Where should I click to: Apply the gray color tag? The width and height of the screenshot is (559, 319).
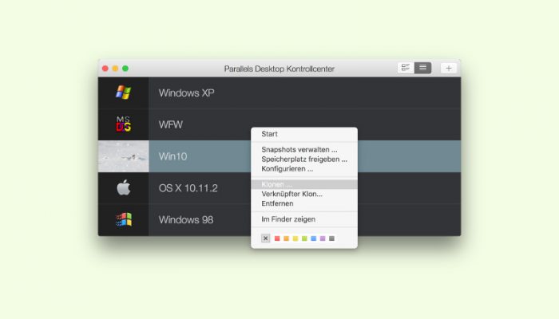pyautogui.click(x=331, y=238)
